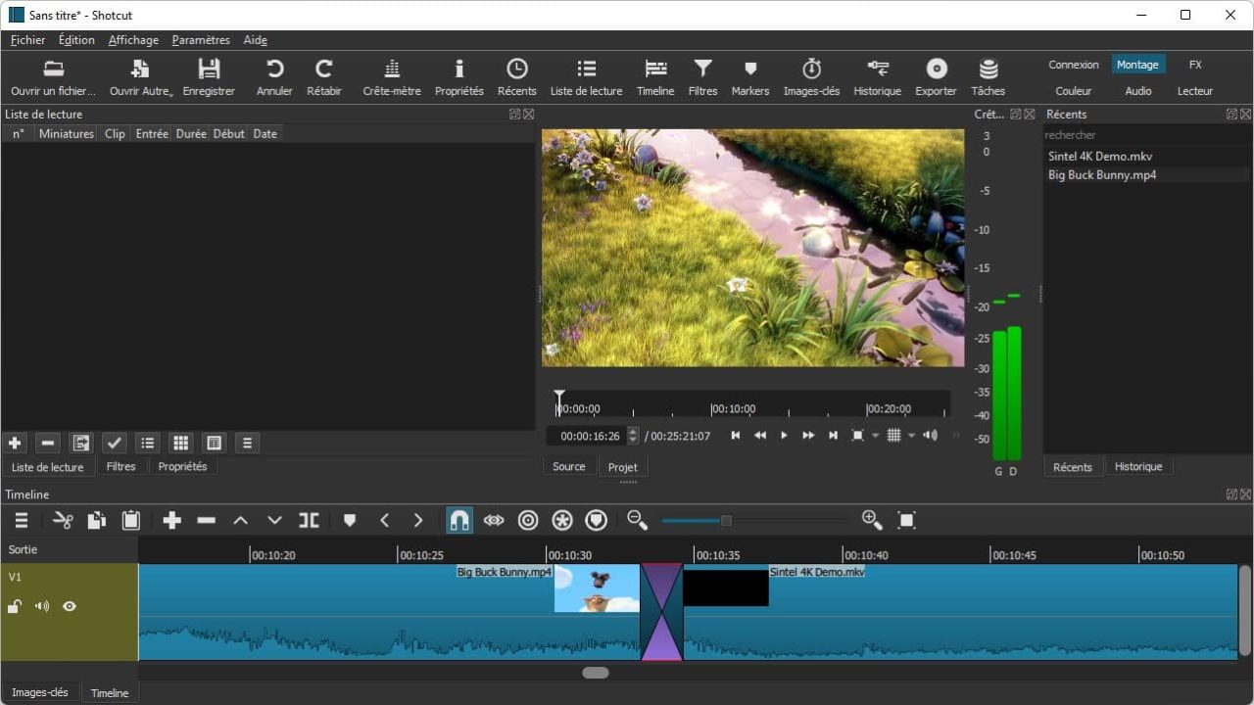1254x705 pixels.
Task: Zoom timeline to fit icon
Action: [x=907, y=521]
